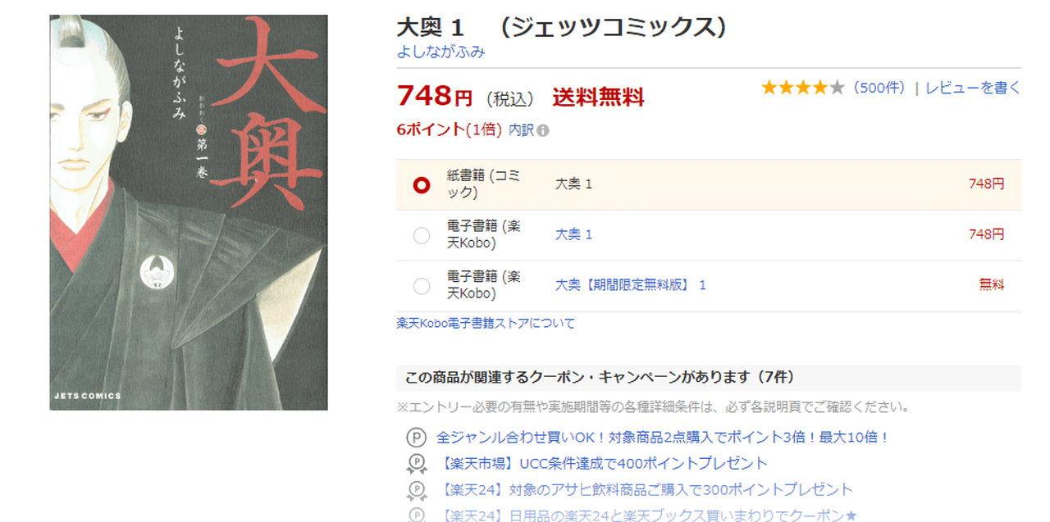The image size is (1050, 522).
Task: Open 全ジャンル合わせ買いOK campaign link
Action: point(663,438)
